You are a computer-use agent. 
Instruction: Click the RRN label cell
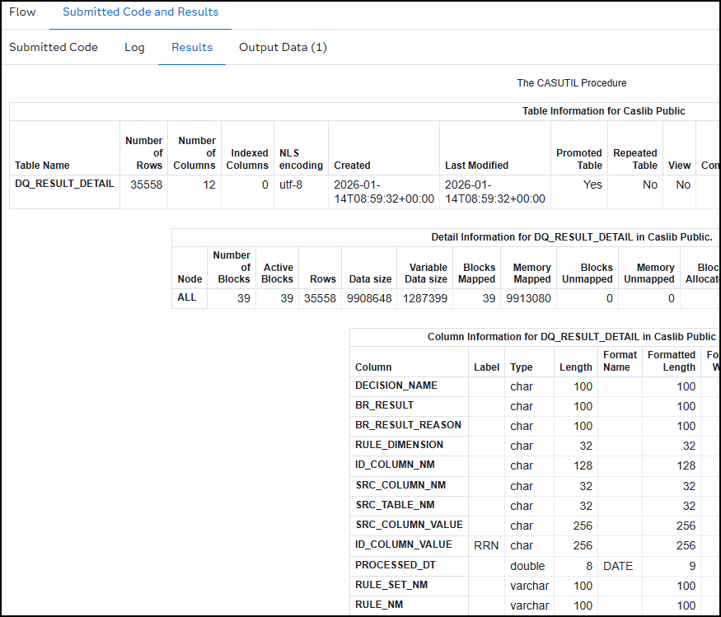click(486, 545)
